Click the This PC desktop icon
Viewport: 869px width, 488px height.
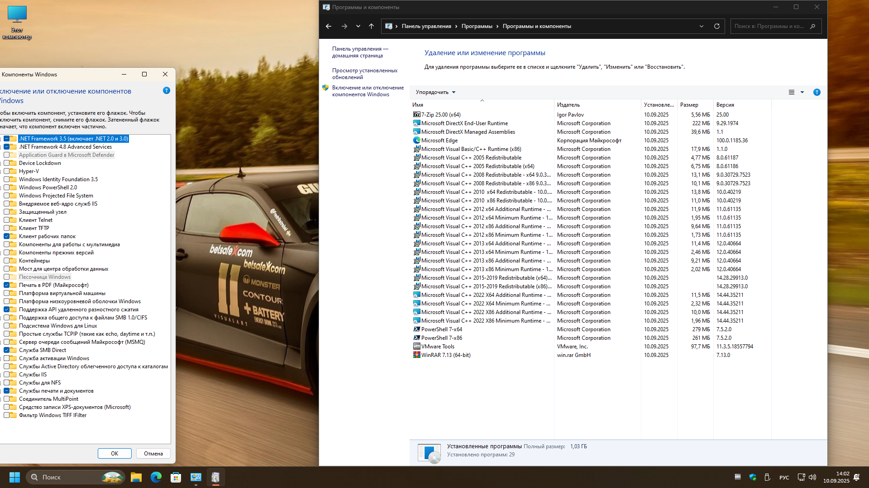coord(17,23)
